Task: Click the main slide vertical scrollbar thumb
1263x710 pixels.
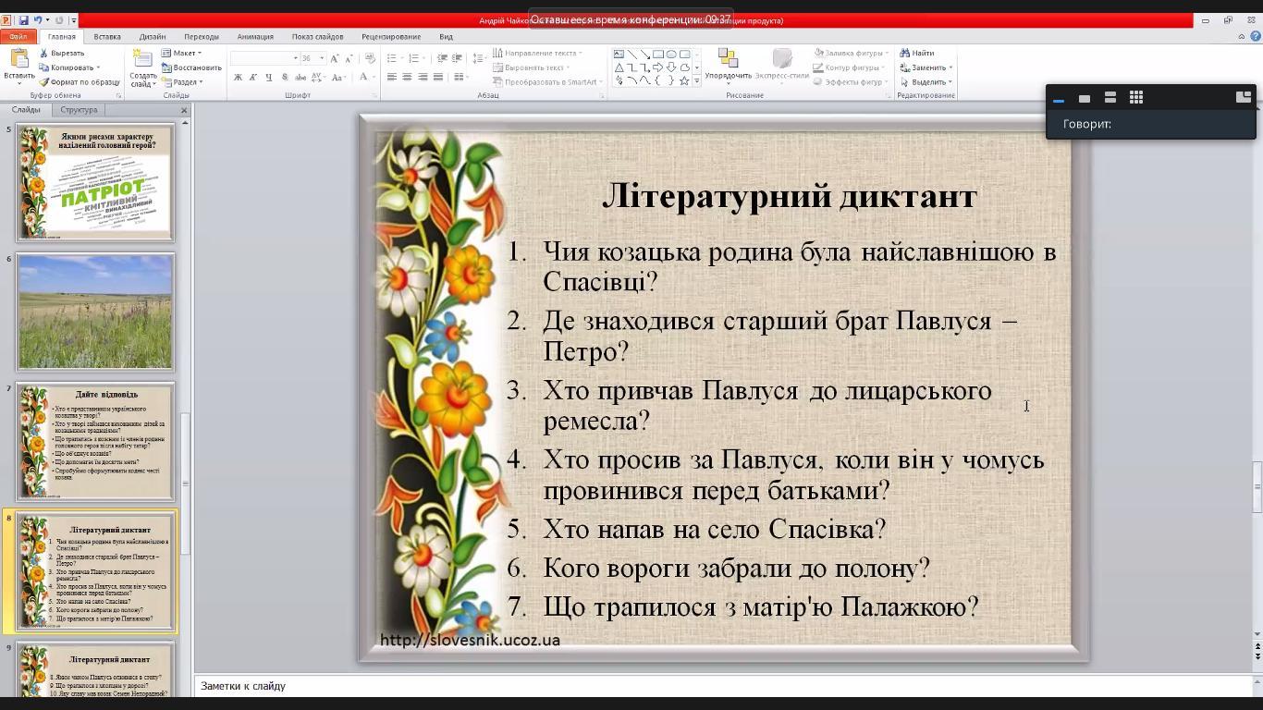Action: tap(1257, 486)
